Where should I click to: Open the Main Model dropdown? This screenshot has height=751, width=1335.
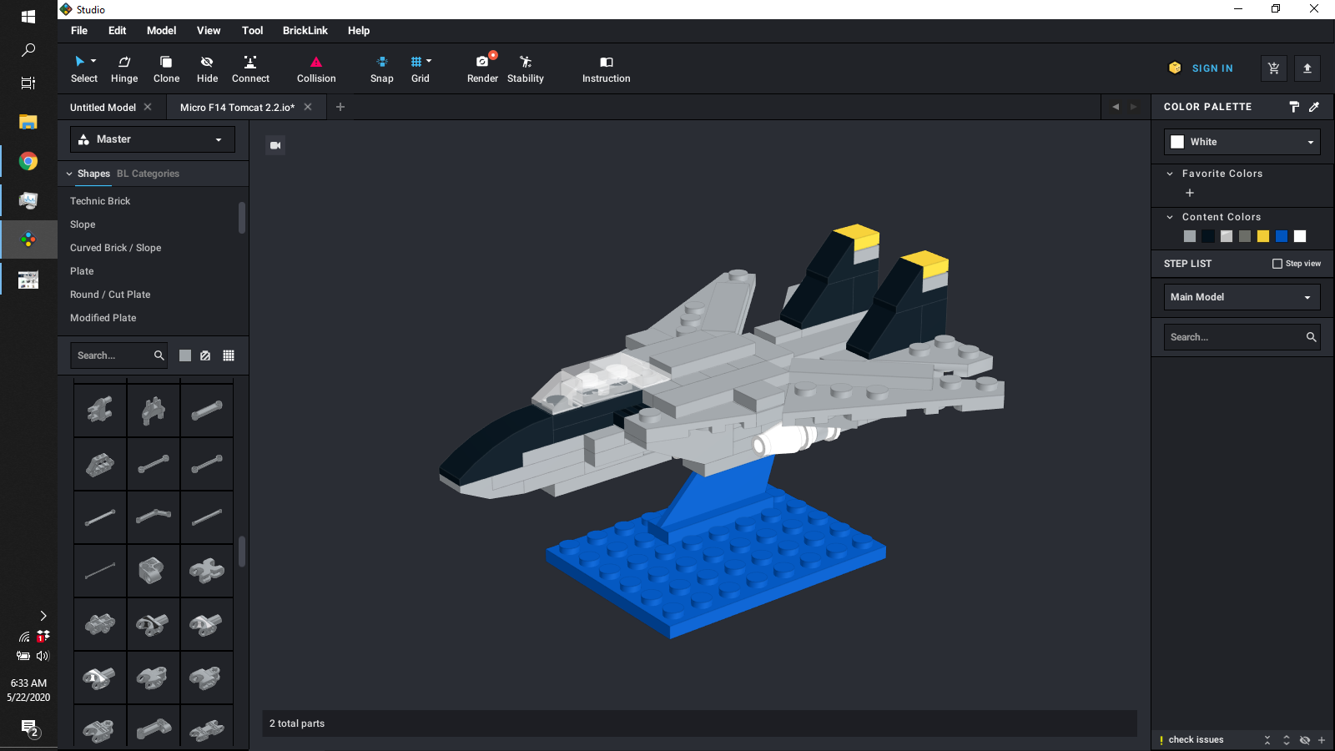pyautogui.click(x=1242, y=297)
